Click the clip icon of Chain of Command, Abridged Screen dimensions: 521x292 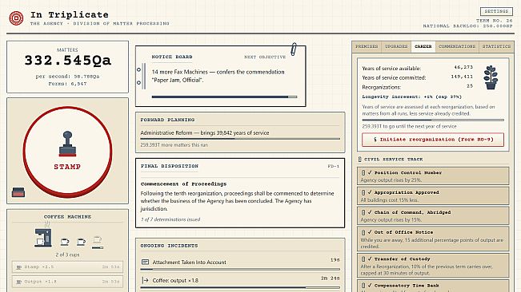pos(363,212)
